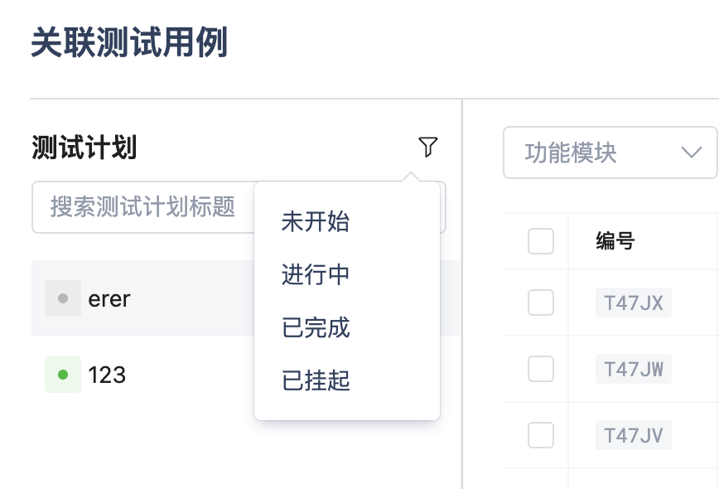
Task: Click the filter funnel icon
Action: pyautogui.click(x=427, y=148)
